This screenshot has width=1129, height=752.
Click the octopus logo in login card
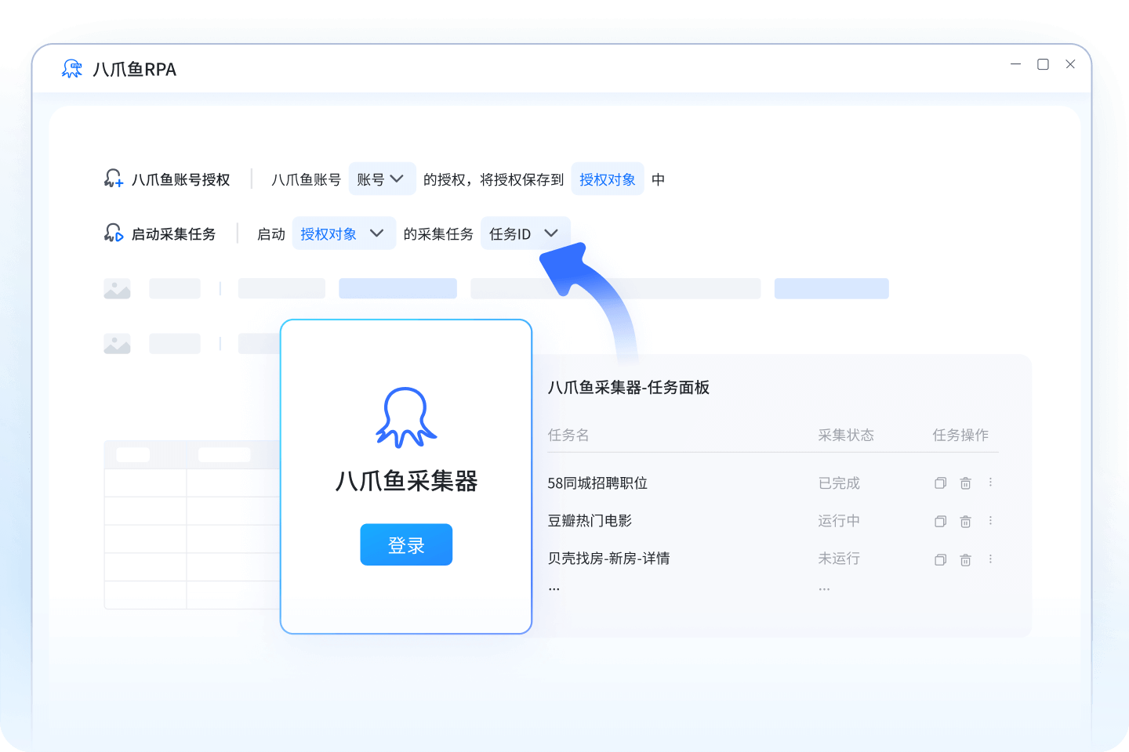pos(406,418)
